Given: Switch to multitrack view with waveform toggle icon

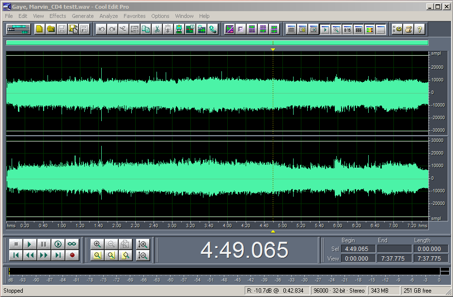Looking at the screenshot, I should click(18, 29).
